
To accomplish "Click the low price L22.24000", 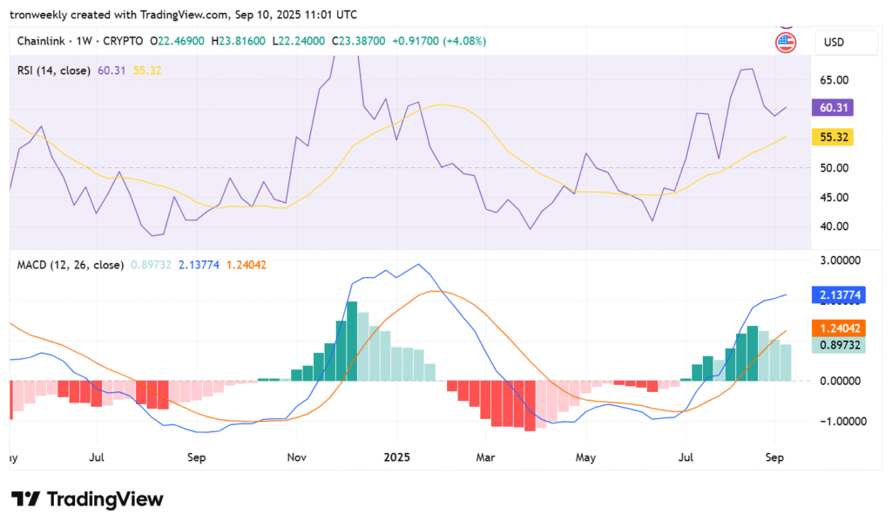I will 299,41.
